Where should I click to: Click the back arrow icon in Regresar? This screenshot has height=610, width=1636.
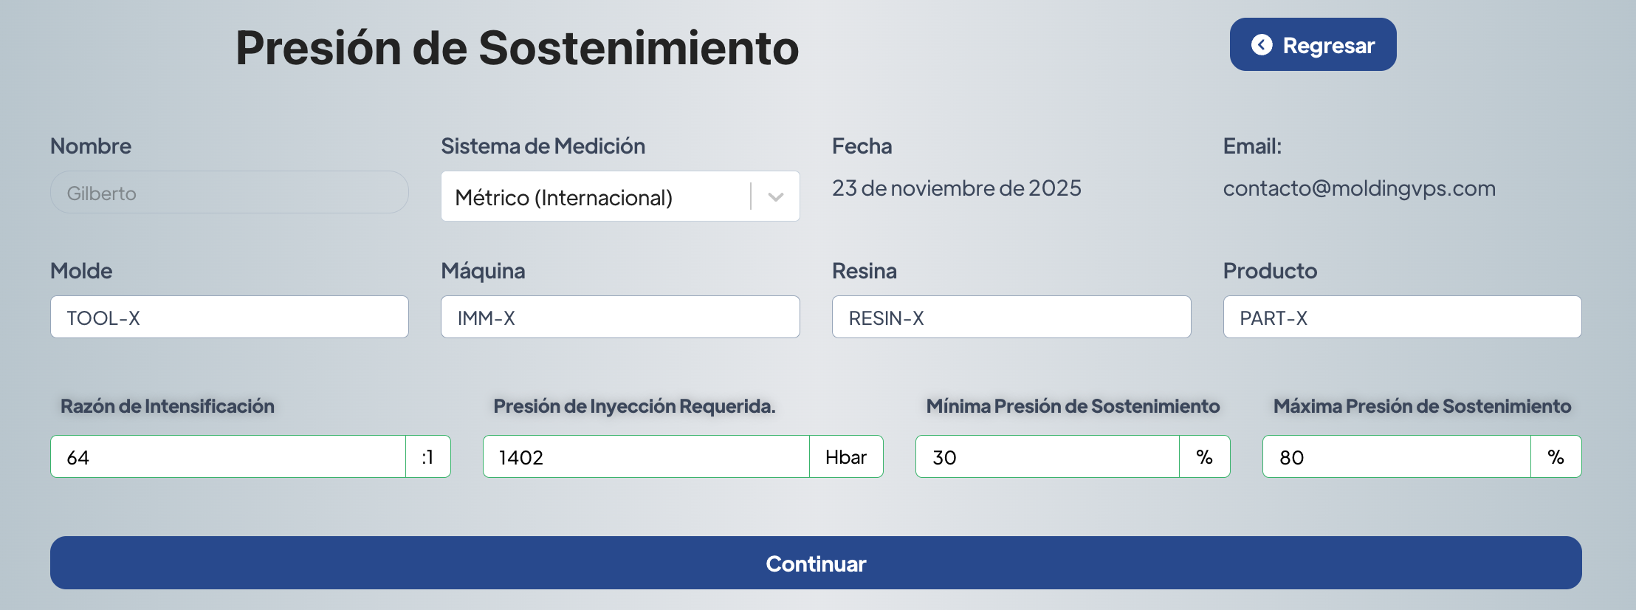1262,45
